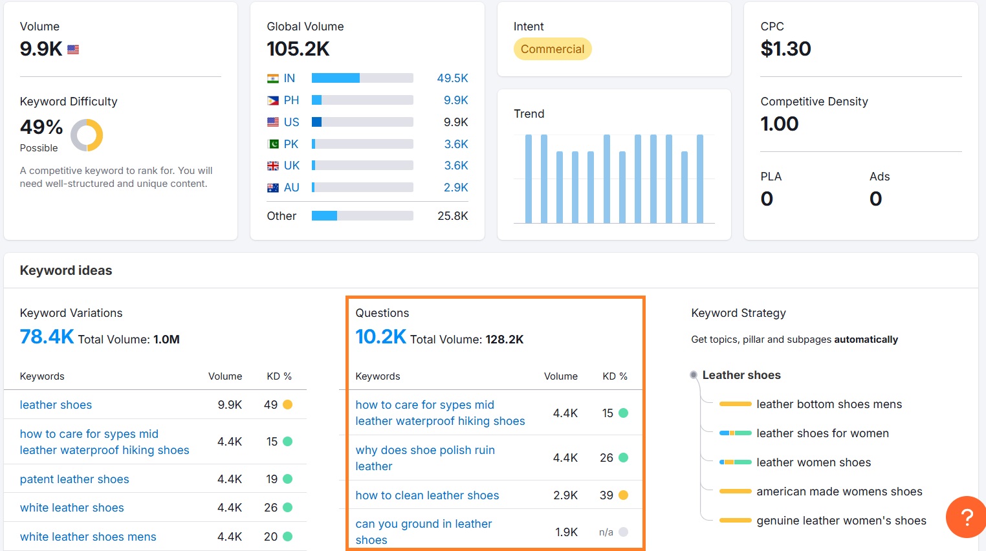The height and width of the screenshot is (551, 986).
Task: Click the Australia flag in Global Volume
Action: (274, 187)
